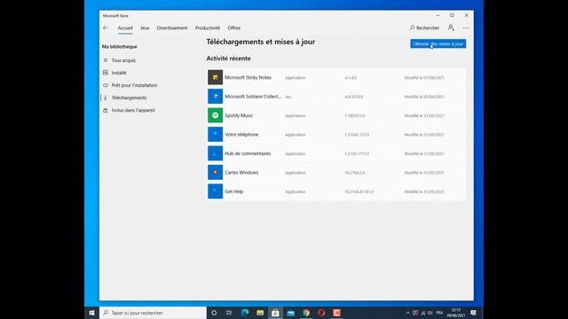The height and width of the screenshot is (319, 568).
Task: Click the Microsoft Sticky Notes app icon
Action: point(215,77)
